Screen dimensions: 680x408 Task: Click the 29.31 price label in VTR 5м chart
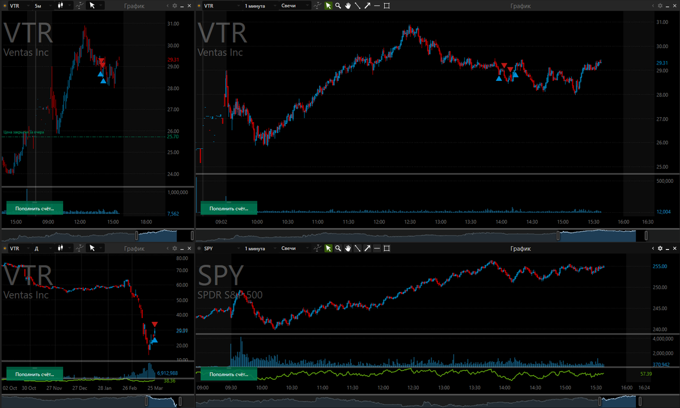pyautogui.click(x=173, y=60)
